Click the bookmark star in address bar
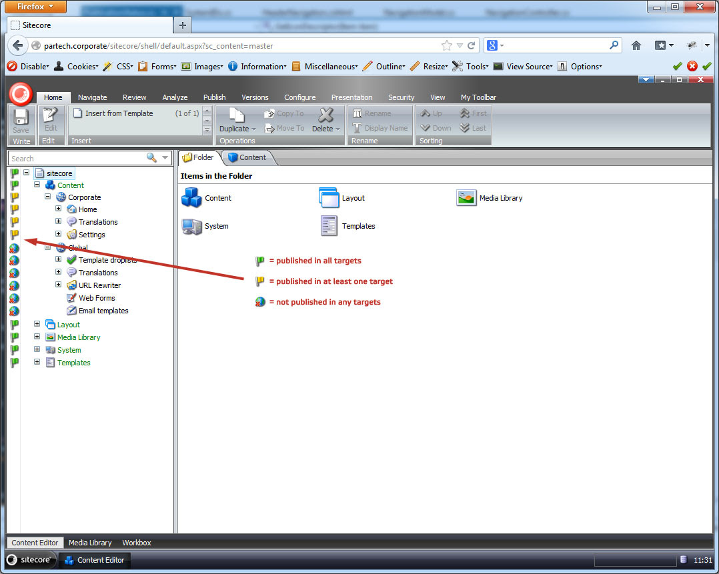Image resolution: width=719 pixels, height=574 pixels. click(446, 45)
